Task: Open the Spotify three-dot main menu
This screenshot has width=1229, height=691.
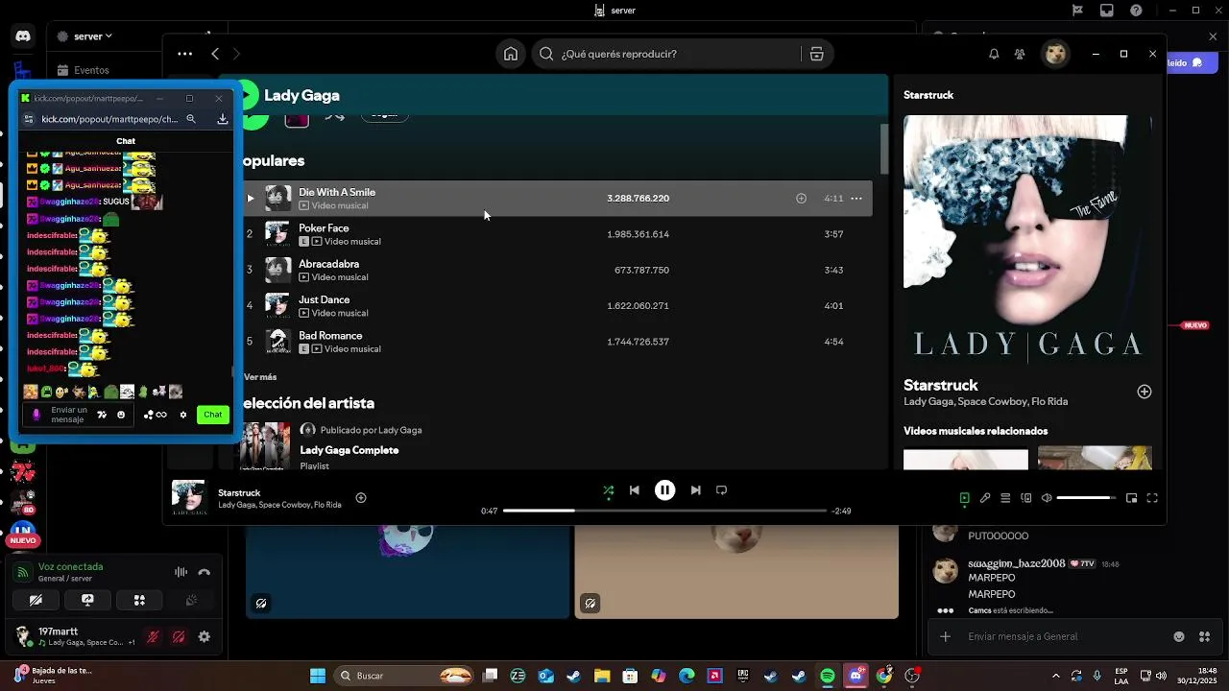Action: click(x=184, y=54)
